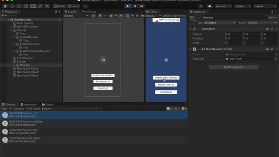Toggle scene audio icon
This screenshot has width=279, height=157.
pos(105,16)
